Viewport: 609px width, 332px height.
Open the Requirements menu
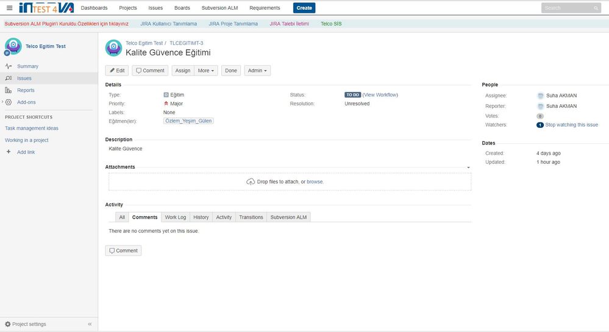(265, 8)
